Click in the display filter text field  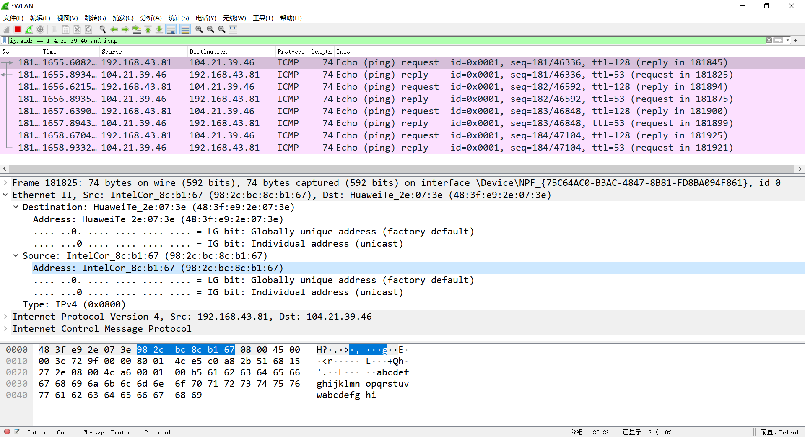pos(386,41)
